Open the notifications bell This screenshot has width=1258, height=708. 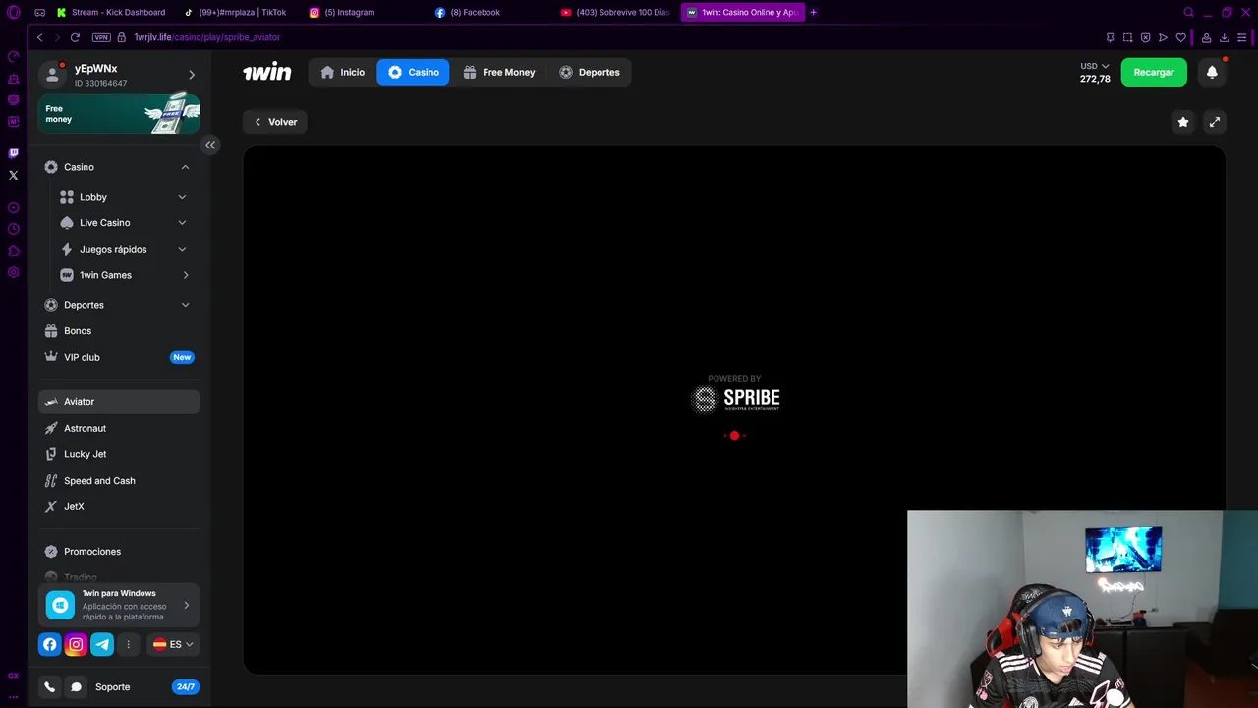pos(1212,72)
